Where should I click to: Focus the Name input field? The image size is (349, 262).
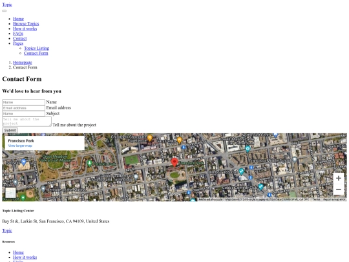tap(24, 102)
